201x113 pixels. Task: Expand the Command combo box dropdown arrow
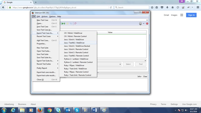point(145,61)
